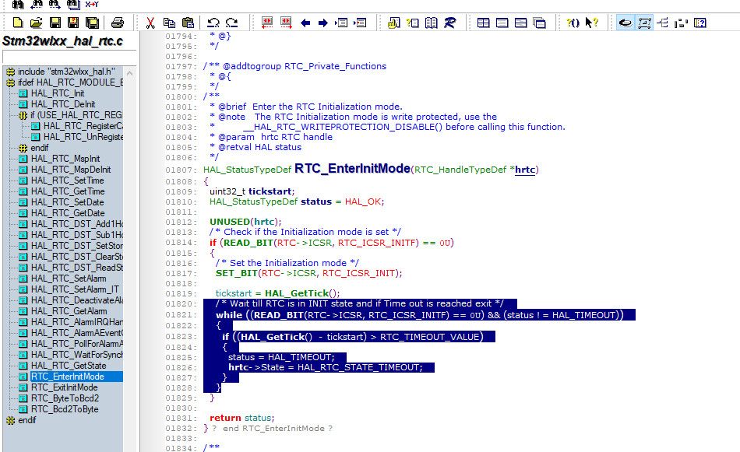Click the Search Backward binoculars icon
This screenshot has height=452, width=740.
(37, 4)
